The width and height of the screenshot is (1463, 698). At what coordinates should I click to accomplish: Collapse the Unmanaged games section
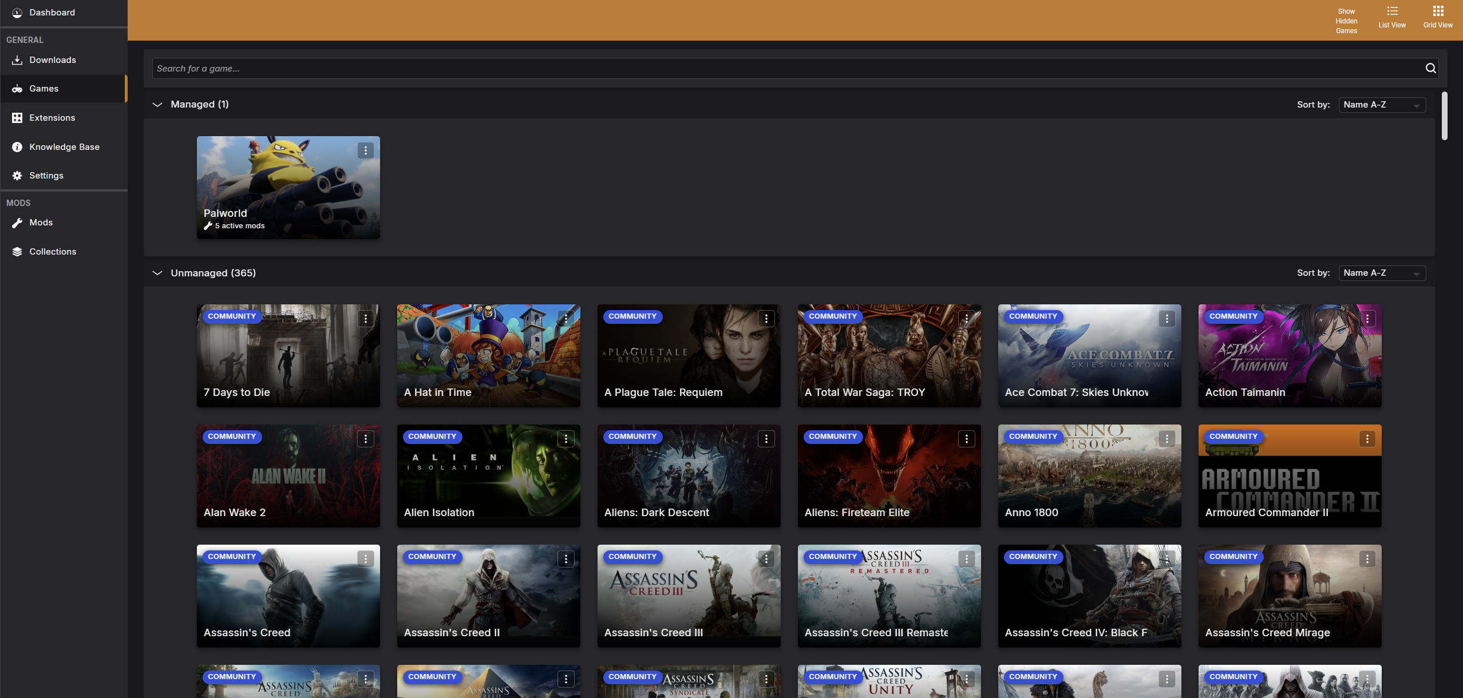point(157,273)
